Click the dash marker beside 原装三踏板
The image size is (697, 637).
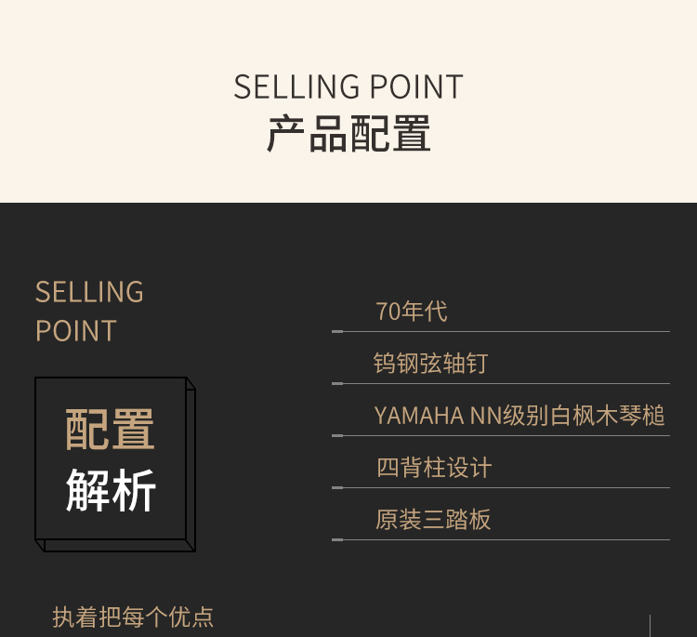click(x=337, y=539)
